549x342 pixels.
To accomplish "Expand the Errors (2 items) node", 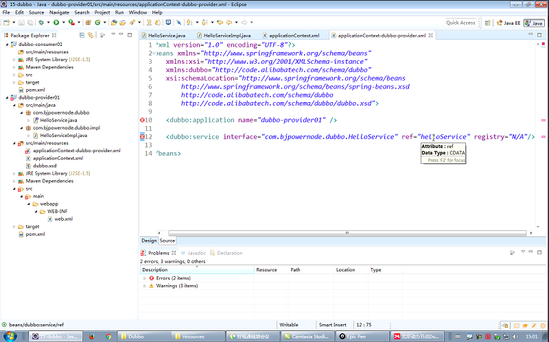I will pyautogui.click(x=144, y=278).
